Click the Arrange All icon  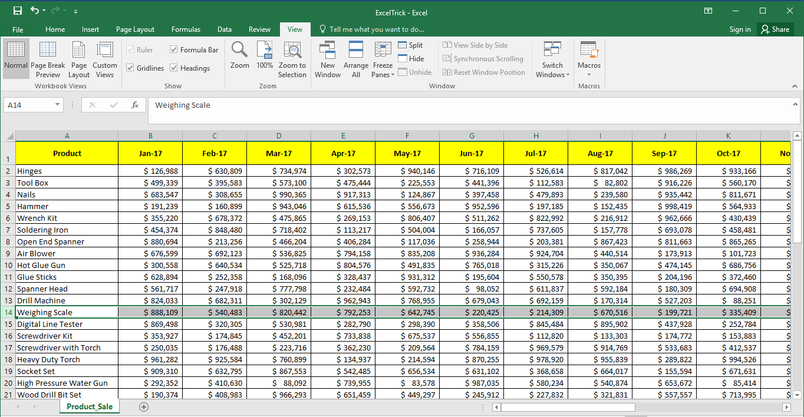coord(356,59)
